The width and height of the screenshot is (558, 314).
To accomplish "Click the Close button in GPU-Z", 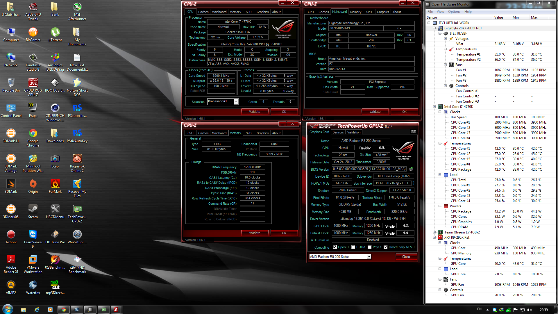I will [x=406, y=257].
